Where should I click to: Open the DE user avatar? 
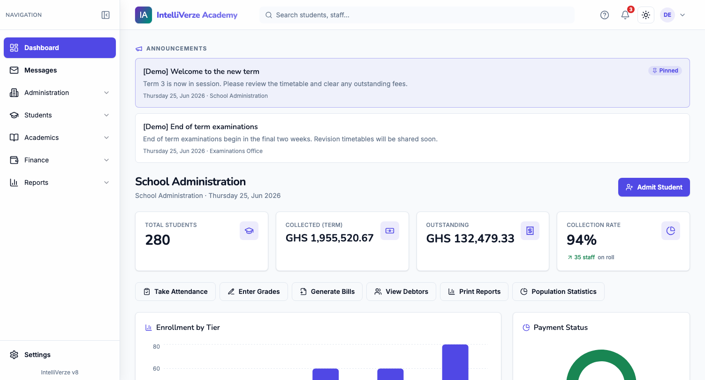click(x=667, y=15)
